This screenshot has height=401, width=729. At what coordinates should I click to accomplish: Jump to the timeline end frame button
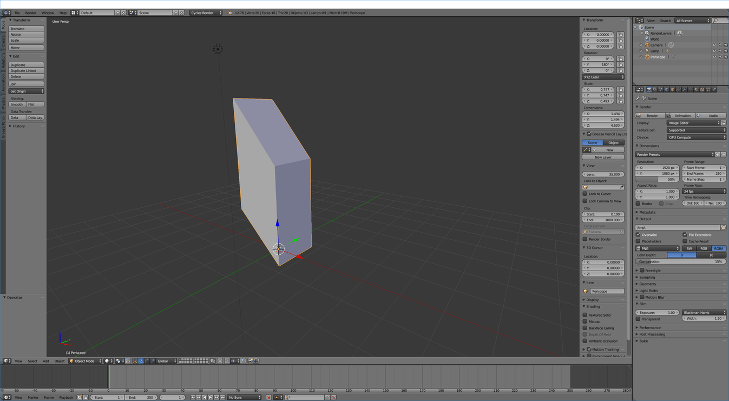[x=222, y=397]
